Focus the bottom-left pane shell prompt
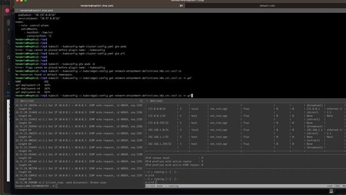Screen dimensions: 346x195 tap(36, 186)
